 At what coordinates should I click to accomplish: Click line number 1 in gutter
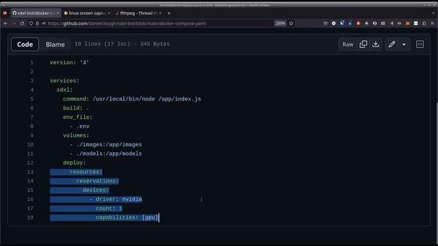[31, 62]
